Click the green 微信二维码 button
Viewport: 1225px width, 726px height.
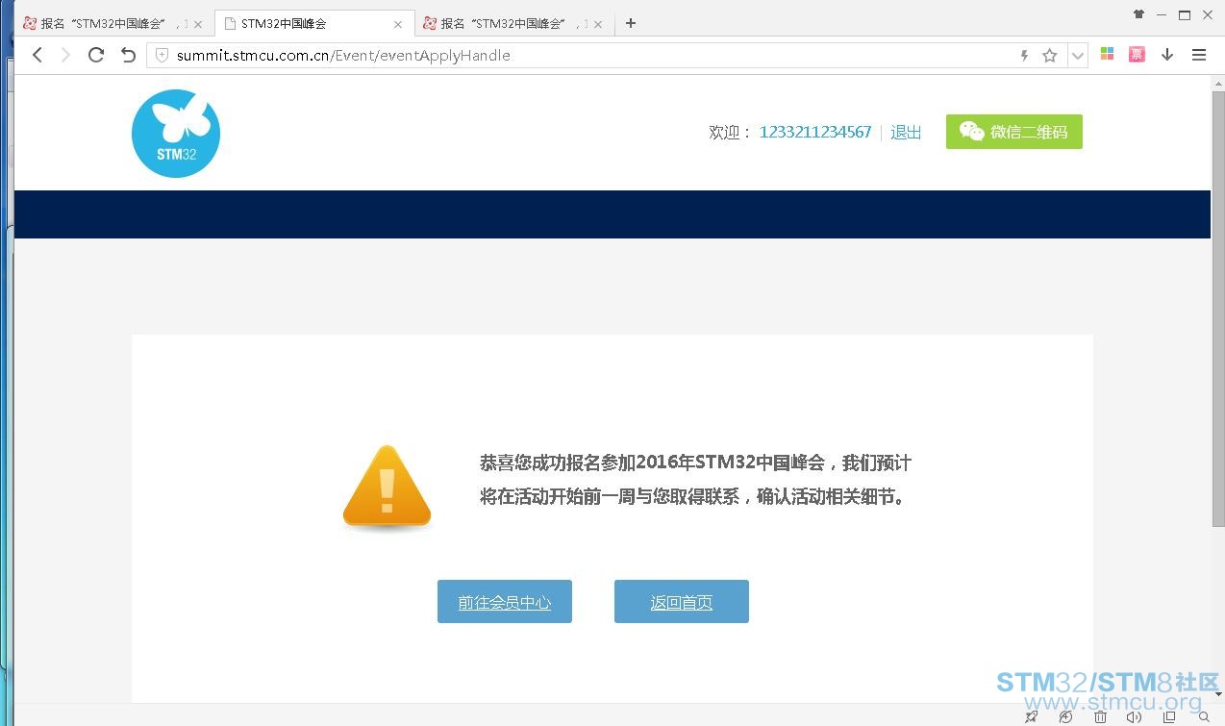pyautogui.click(x=1014, y=132)
